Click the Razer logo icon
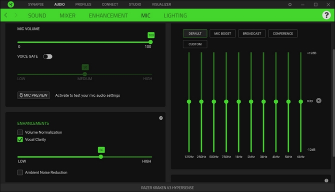This screenshot has width=335, height=192. [x=10, y=4]
